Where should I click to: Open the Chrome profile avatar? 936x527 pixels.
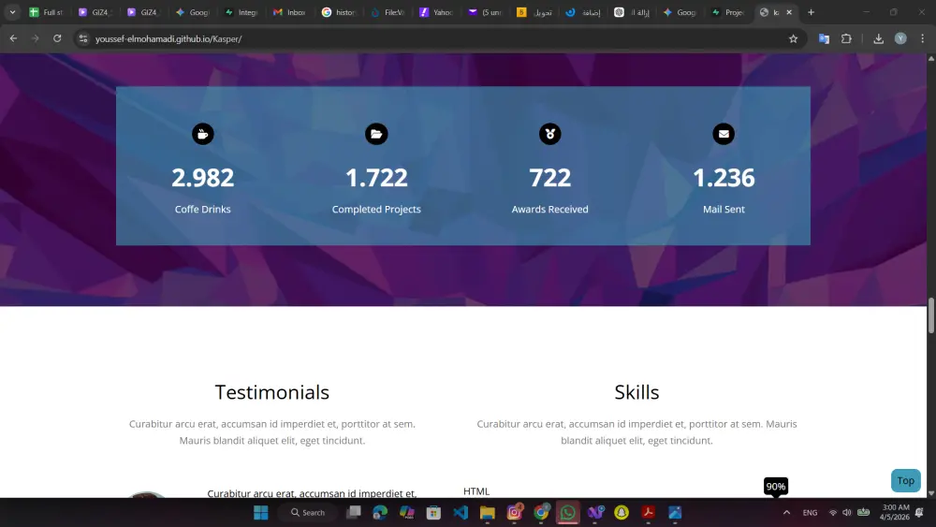[900, 38]
